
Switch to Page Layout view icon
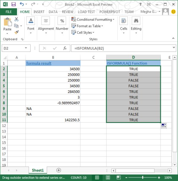click(108, 177)
